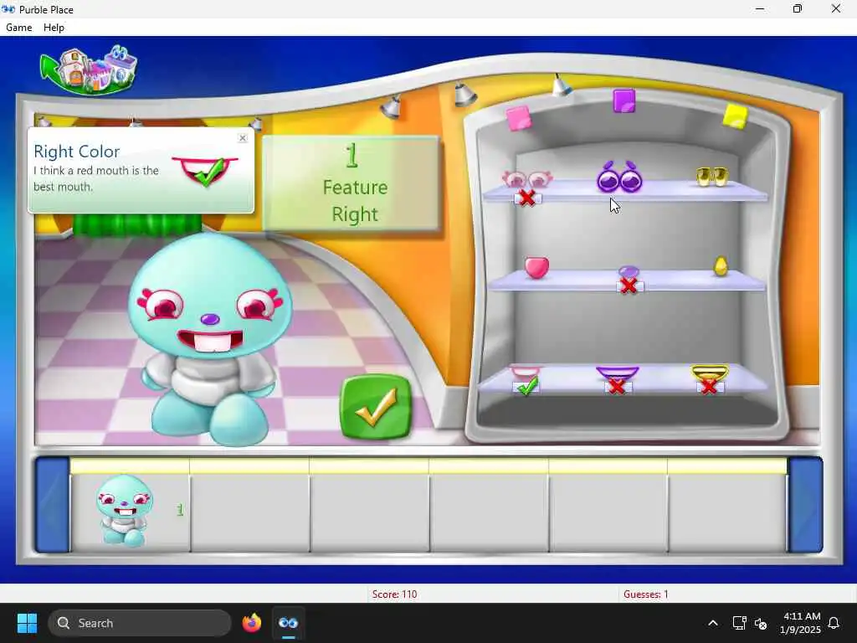
Task: Open the notifications bell in system tray
Action: click(x=834, y=623)
